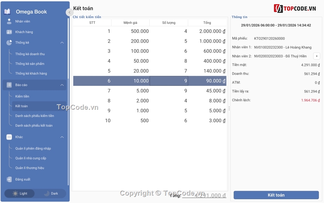
Task: Click the 600.000 ₫ total cell
Action: point(207,51)
